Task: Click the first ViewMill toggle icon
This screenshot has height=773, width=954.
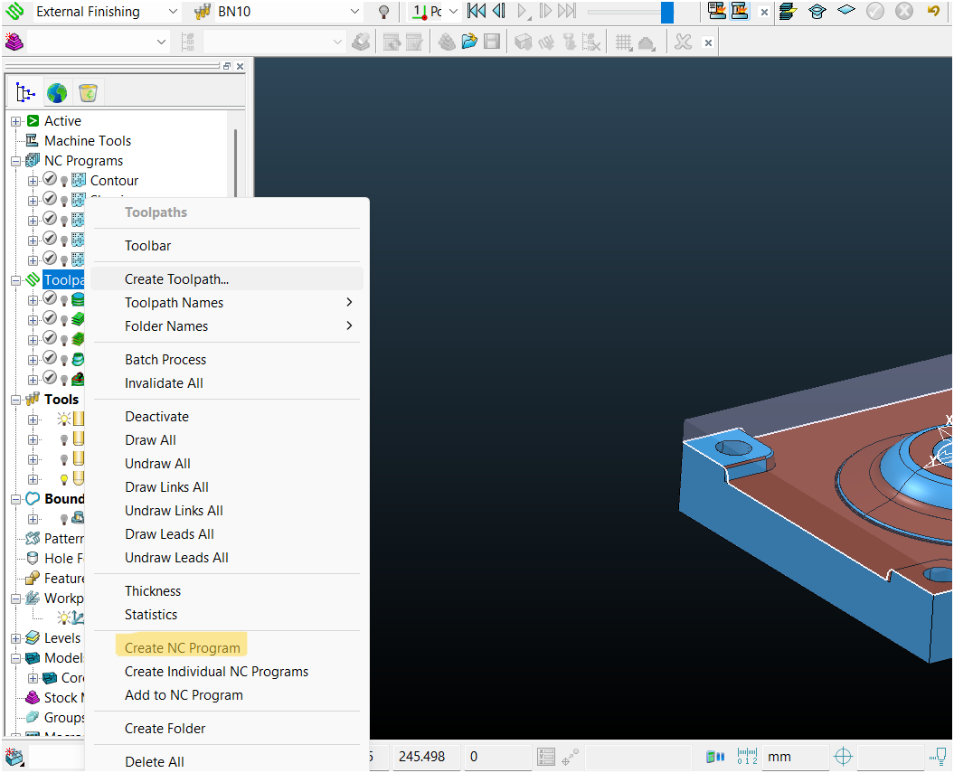Action: coord(717,11)
